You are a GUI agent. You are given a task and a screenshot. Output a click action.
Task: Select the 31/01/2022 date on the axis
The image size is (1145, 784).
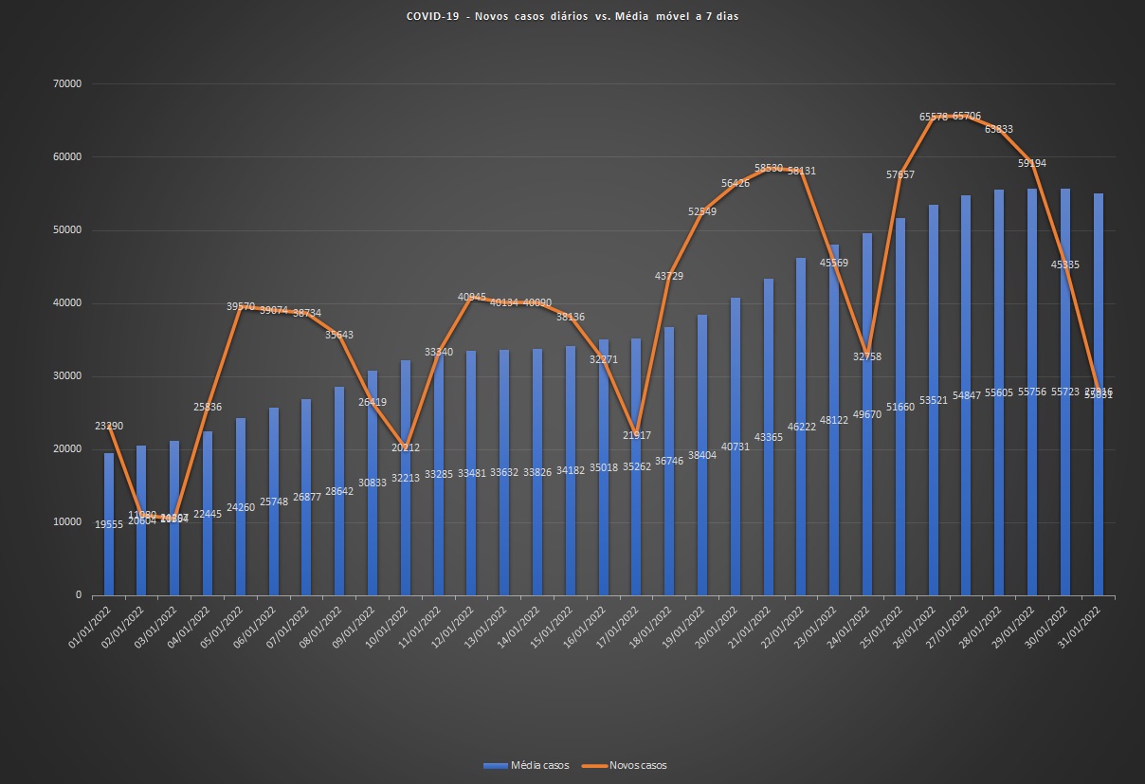(x=1081, y=621)
